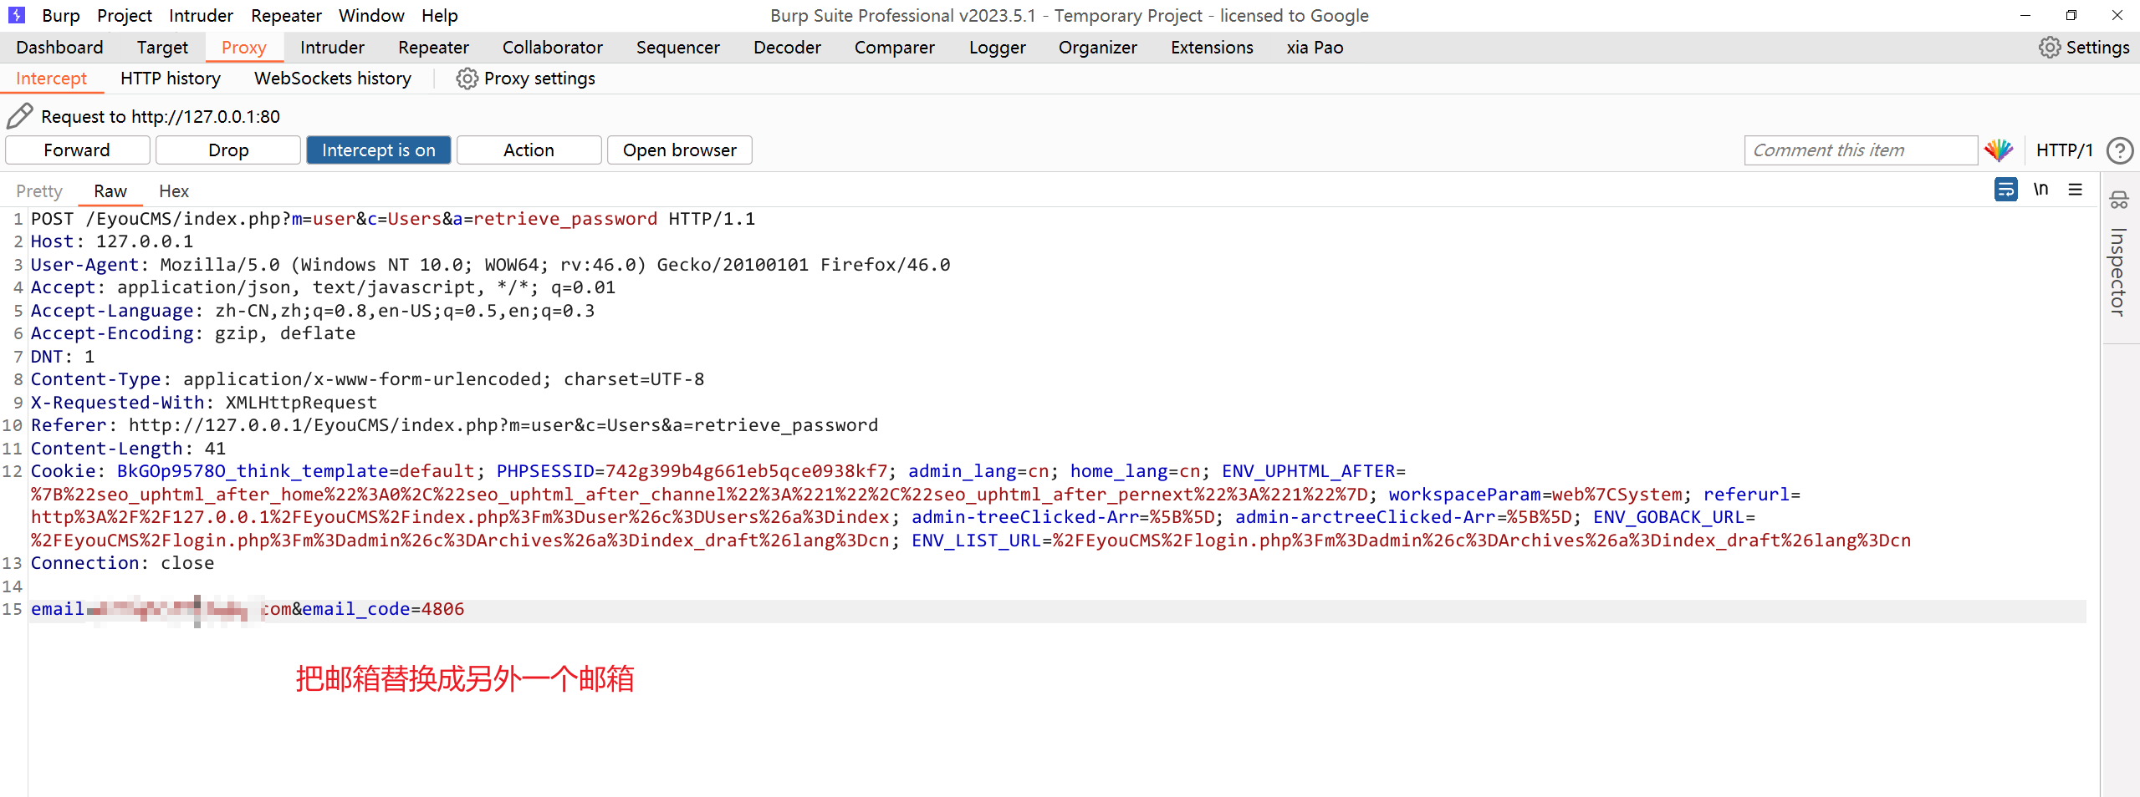Screen dimensions: 2140x797
Task: Open the Comparer tab
Action: click(x=895, y=48)
